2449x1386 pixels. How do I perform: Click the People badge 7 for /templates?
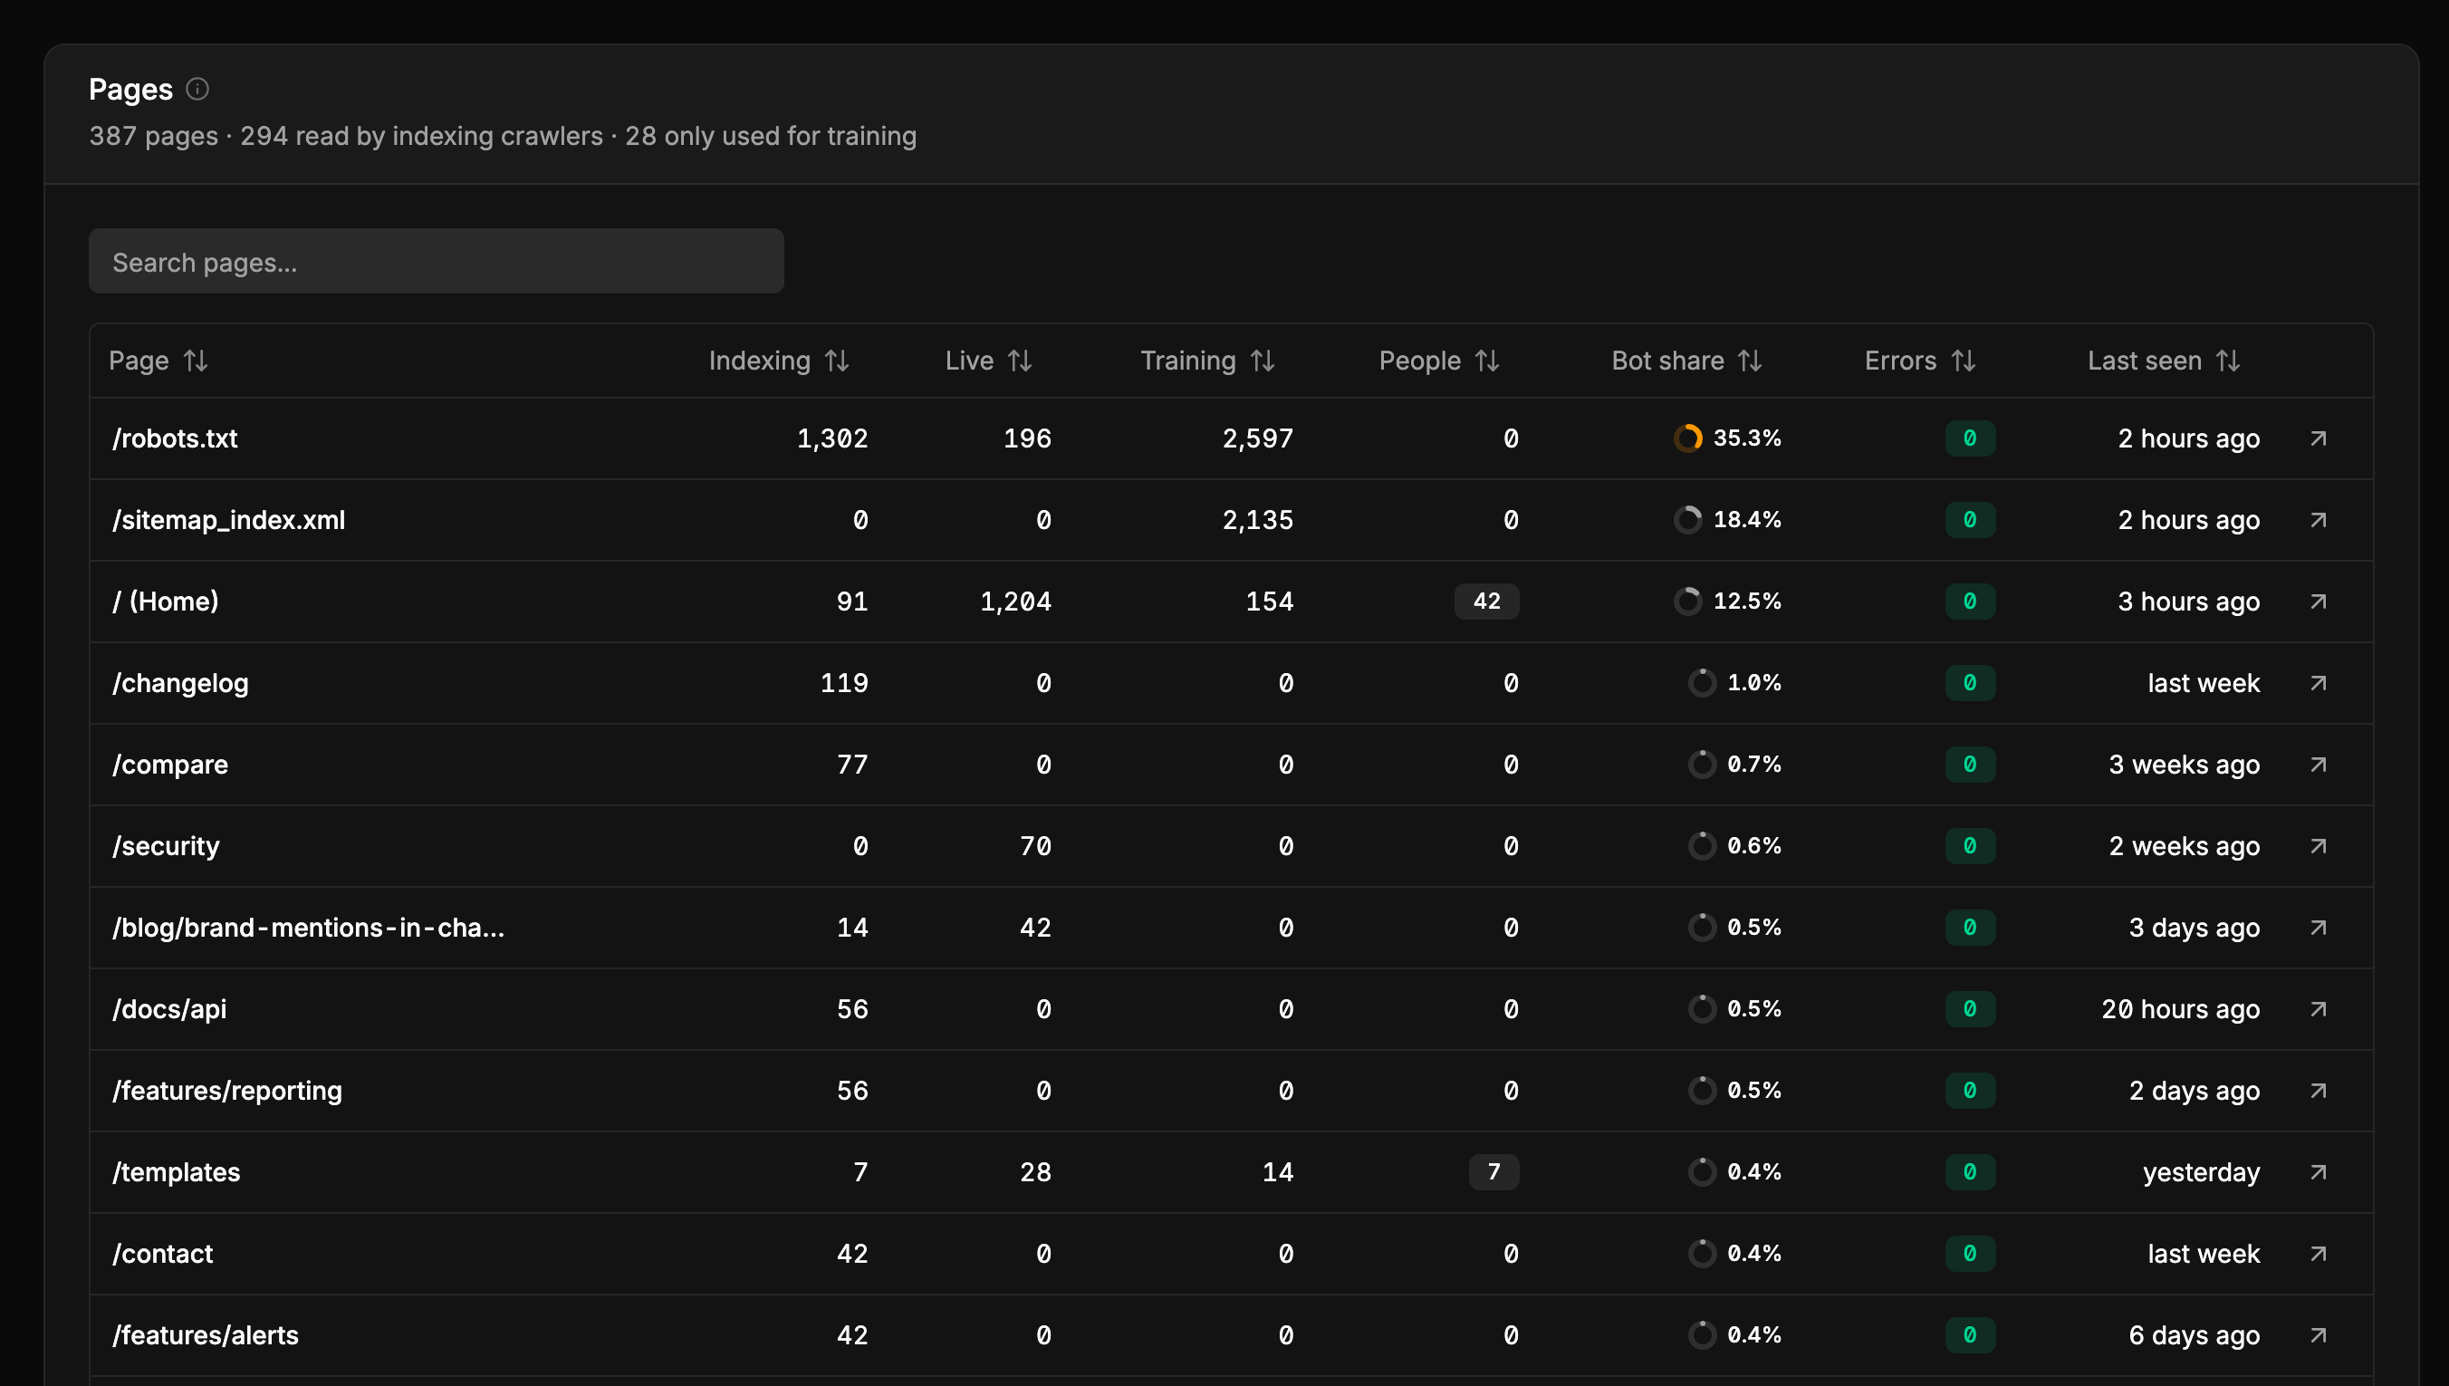pos(1493,1173)
